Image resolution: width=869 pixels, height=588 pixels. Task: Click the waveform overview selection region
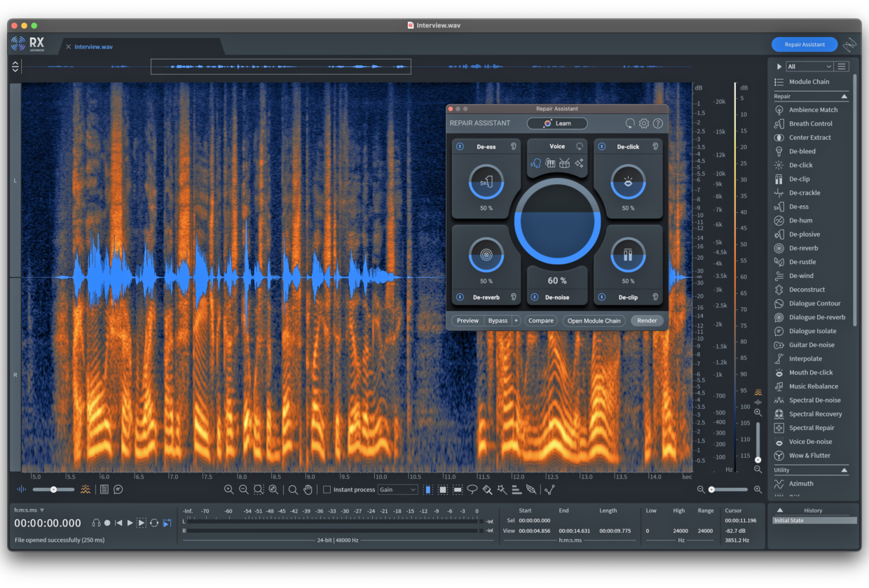point(281,66)
